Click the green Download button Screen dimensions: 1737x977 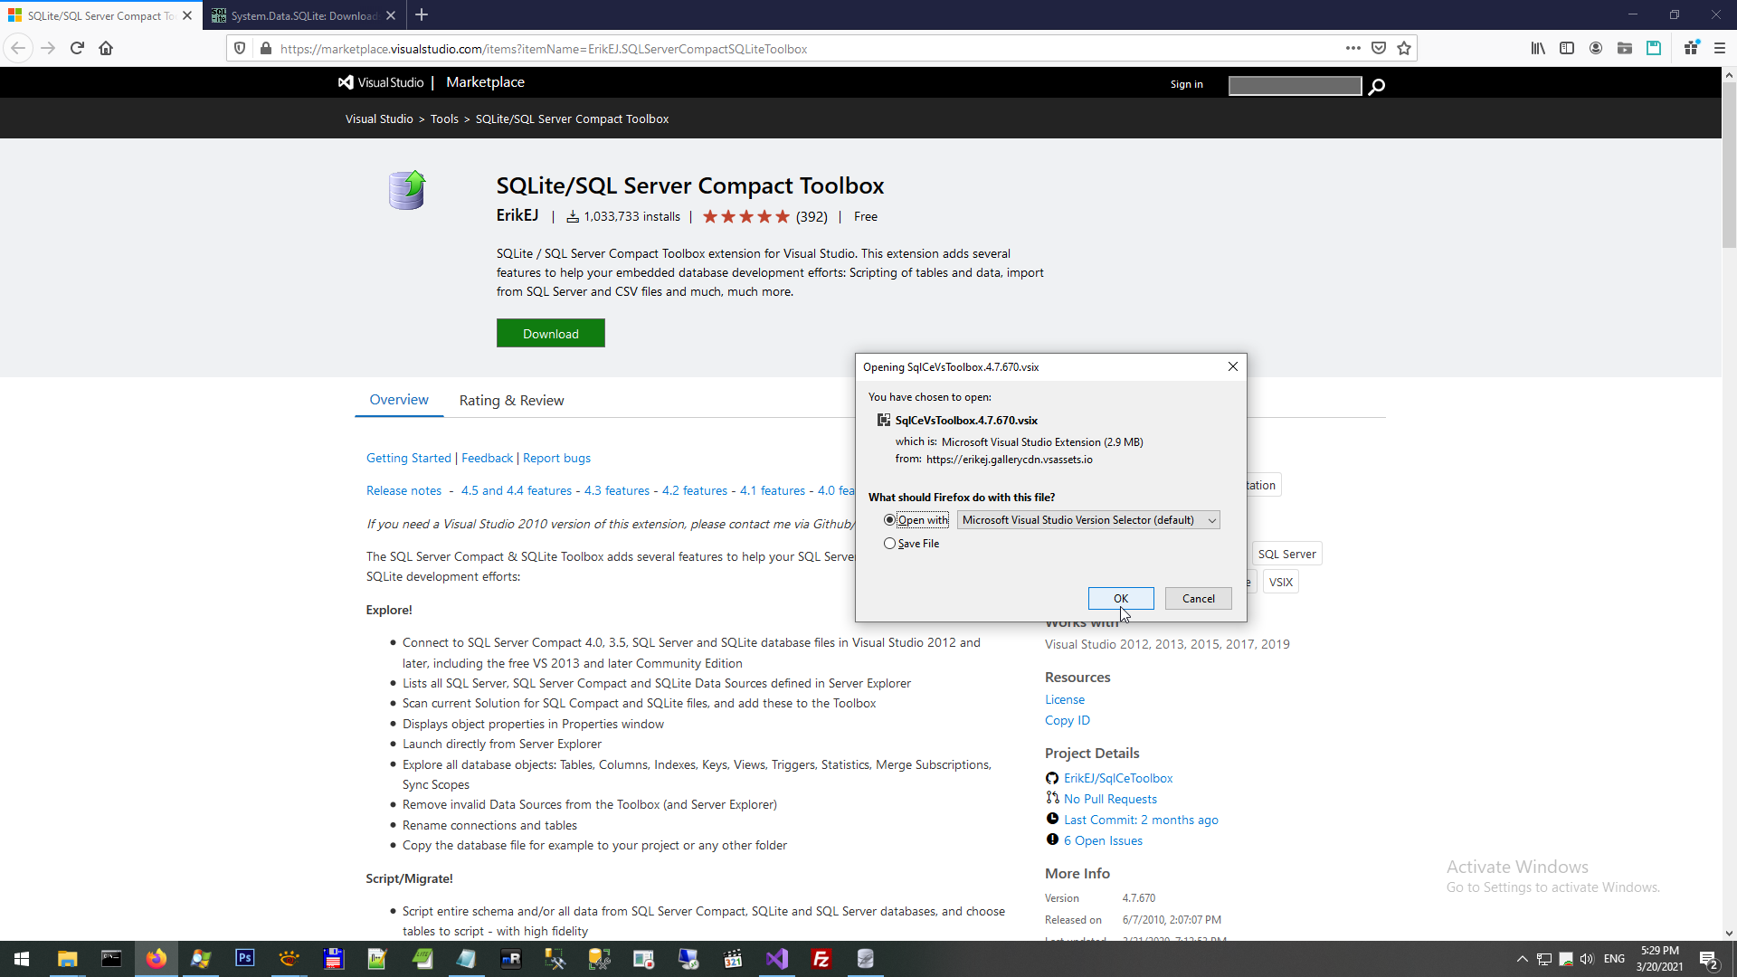coord(550,334)
